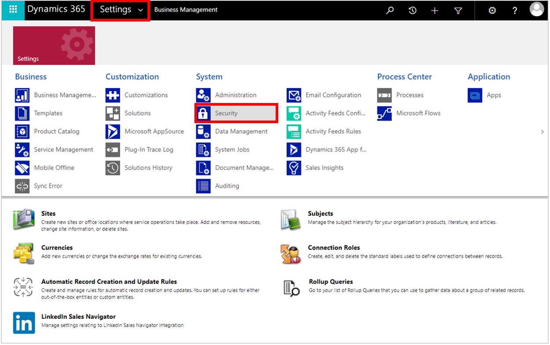Open the Sync Error icon
This screenshot has height=345, width=550.
tap(22, 186)
